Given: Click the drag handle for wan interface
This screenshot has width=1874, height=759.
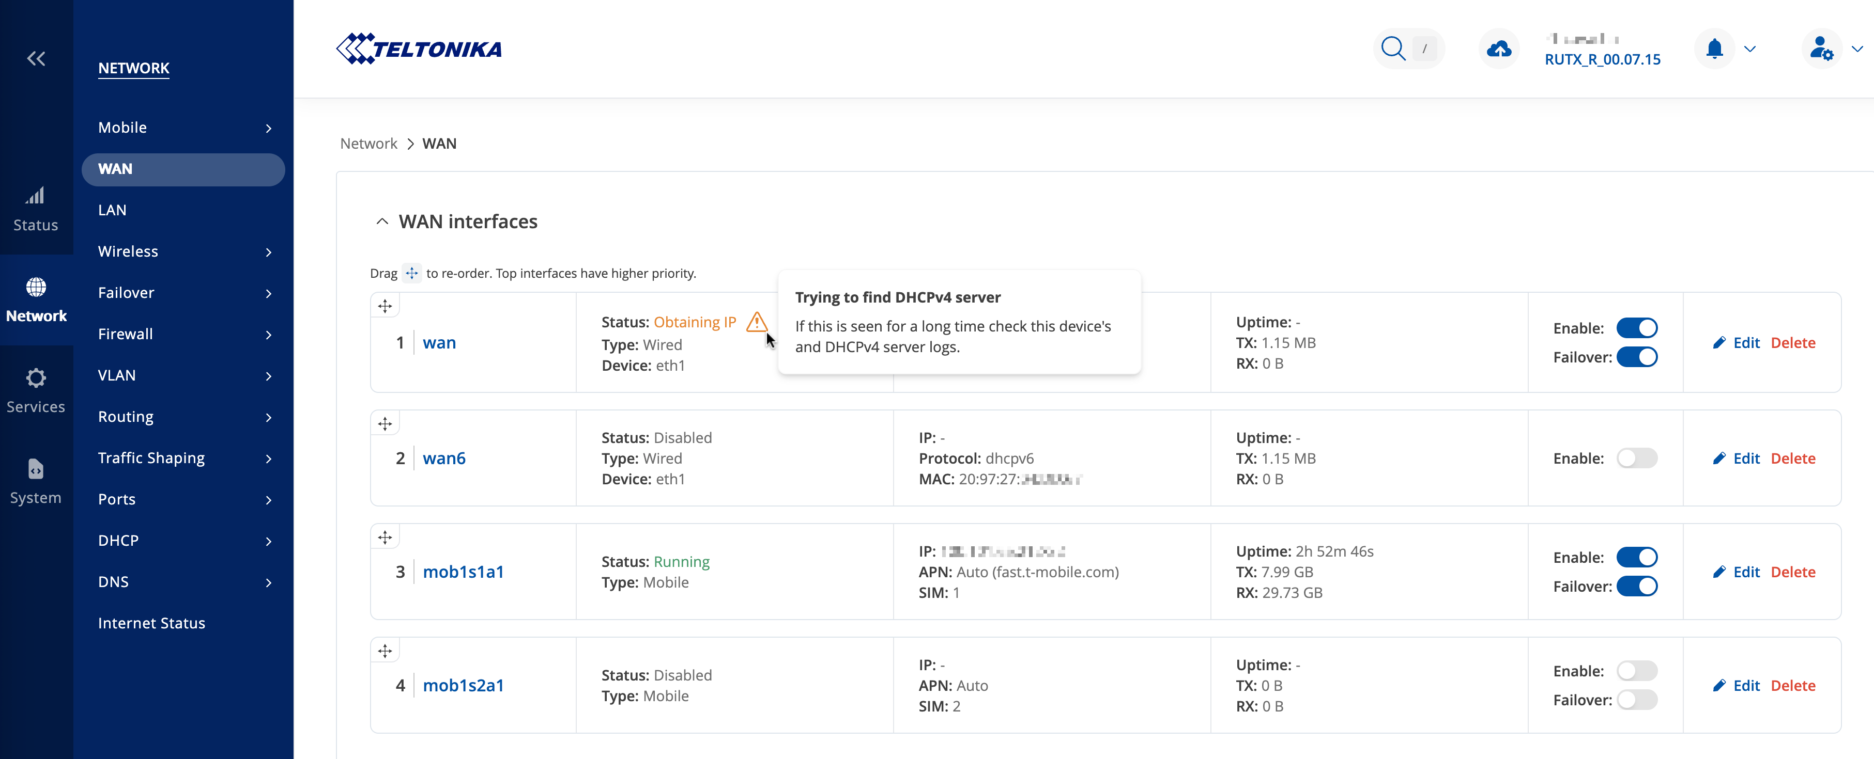Looking at the screenshot, I should pos(385,306).
